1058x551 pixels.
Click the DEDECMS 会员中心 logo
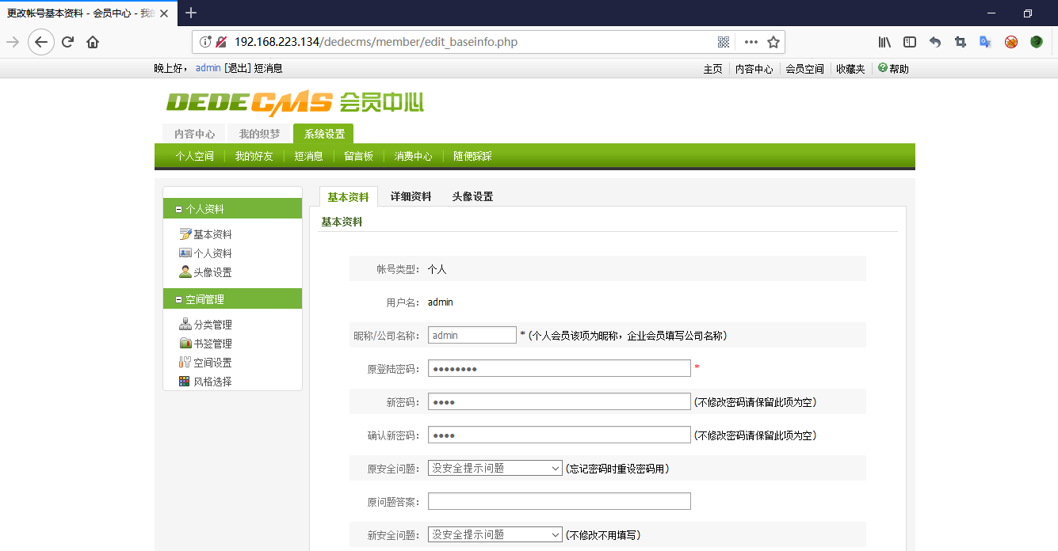point(295,103)
